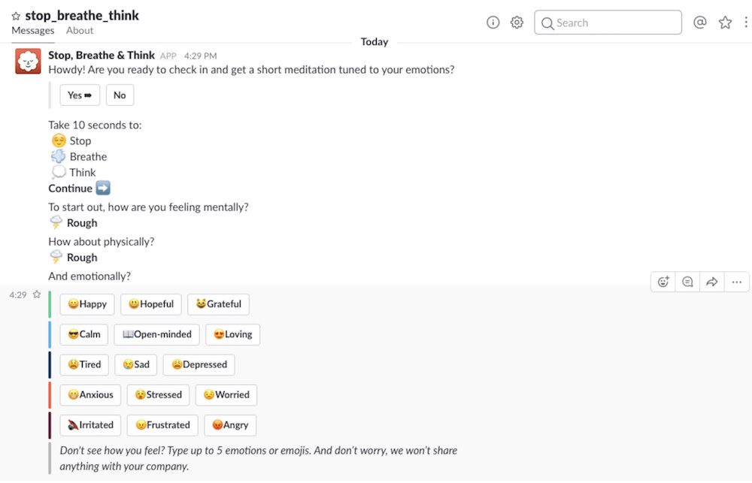Viewport: 752px width, 483px height.
Task: Switch to the About tab
Action: (x=80, y=31)
